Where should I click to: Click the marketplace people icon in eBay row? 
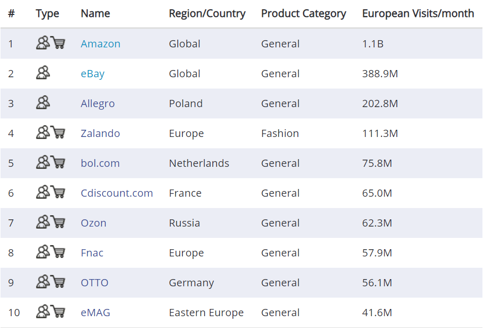click(43, 73)
